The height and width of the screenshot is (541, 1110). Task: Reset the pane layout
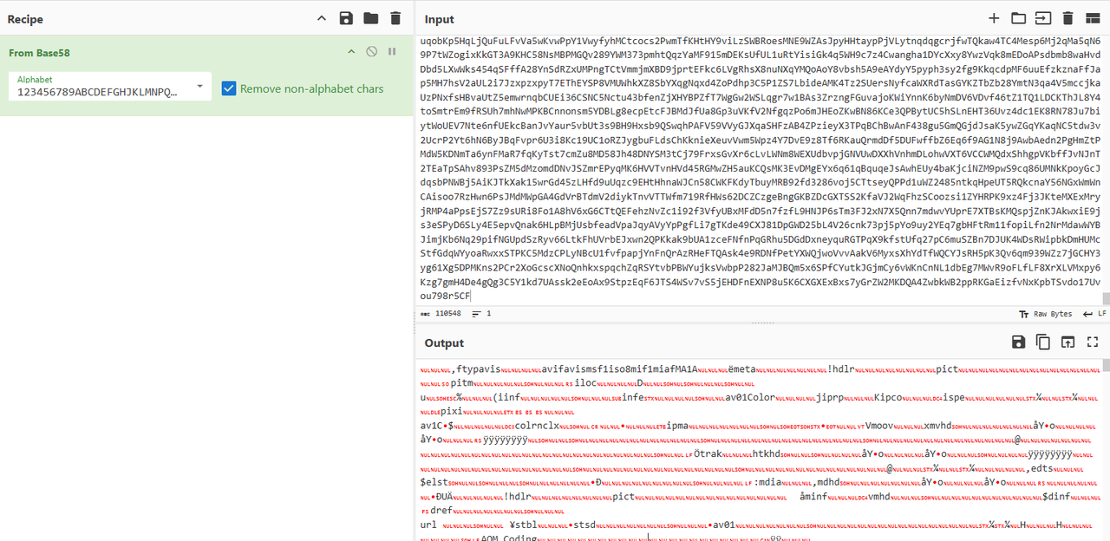(1092, 18)
